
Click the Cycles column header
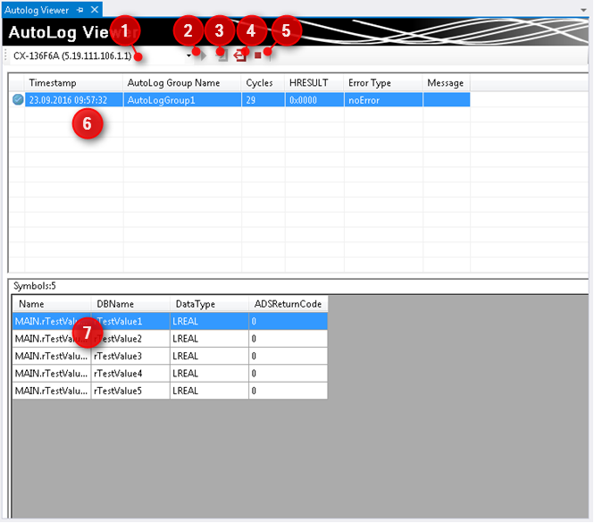pos(263,82)
